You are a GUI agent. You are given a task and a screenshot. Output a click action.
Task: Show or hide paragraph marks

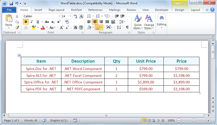click(x=127, y=27)
